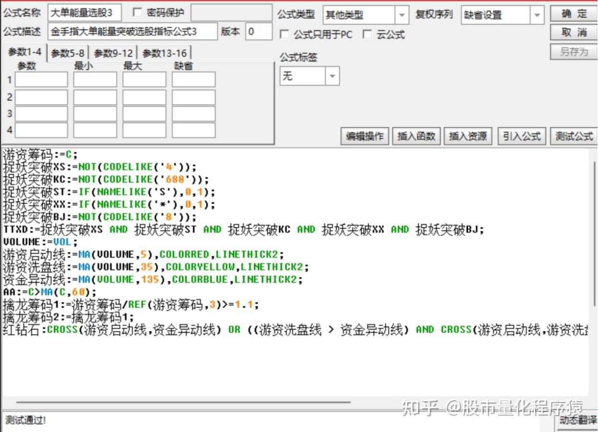The height and width of the screenshot is (432, 598).
Task: Click the password input field
Action: pos(231,13)
